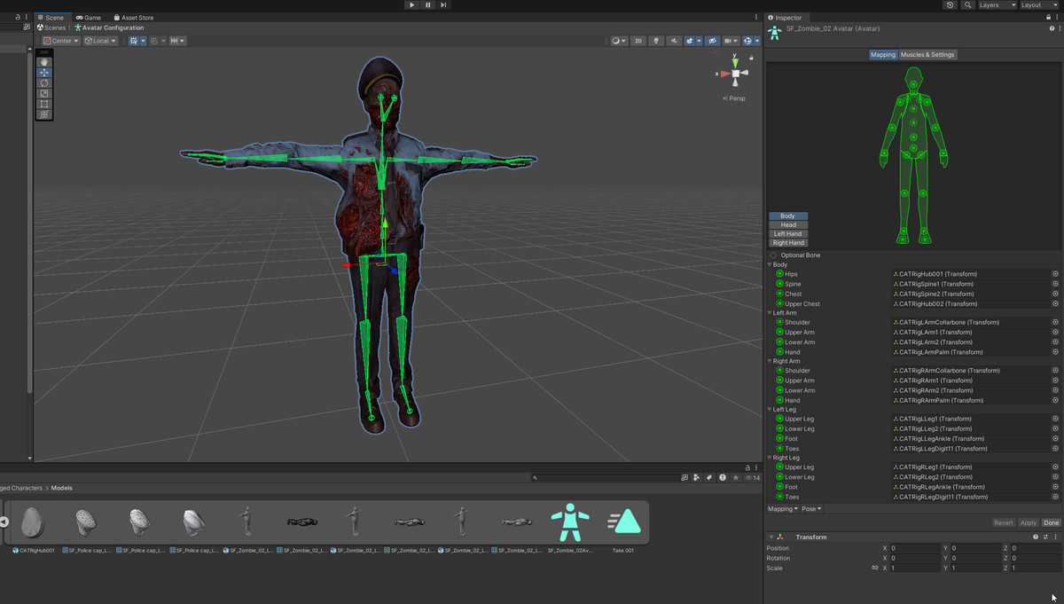Screen dimensions: 1064x604
Task: Open snap increment settings icon
Action: [x=177, y=41]
